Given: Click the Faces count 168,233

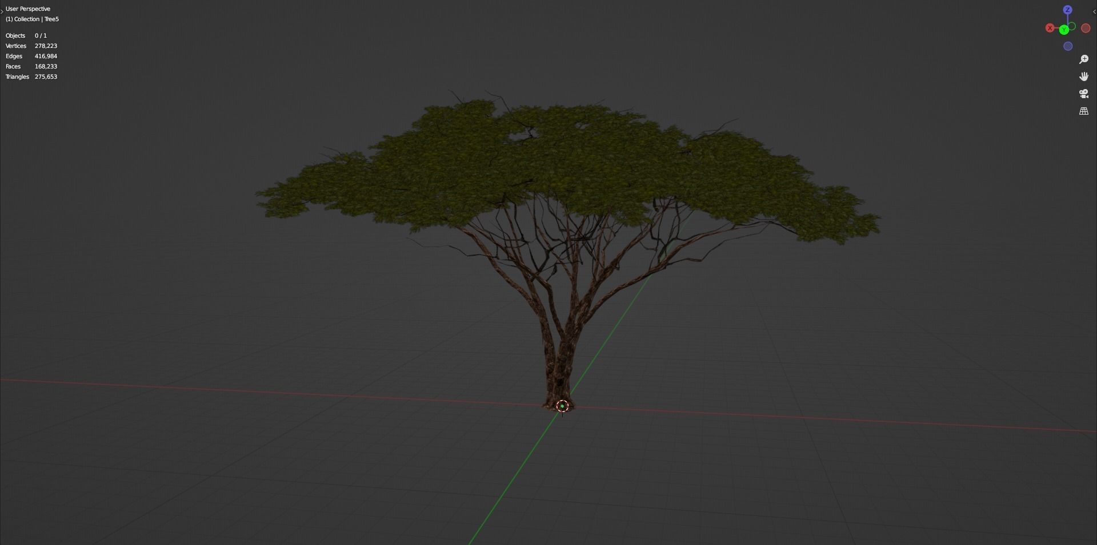Looking at the screenshot, I should 46,66.
